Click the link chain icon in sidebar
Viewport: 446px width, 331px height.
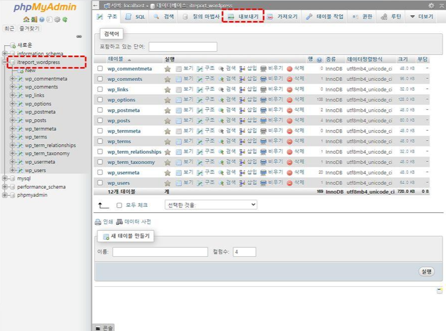coord(79,37)
